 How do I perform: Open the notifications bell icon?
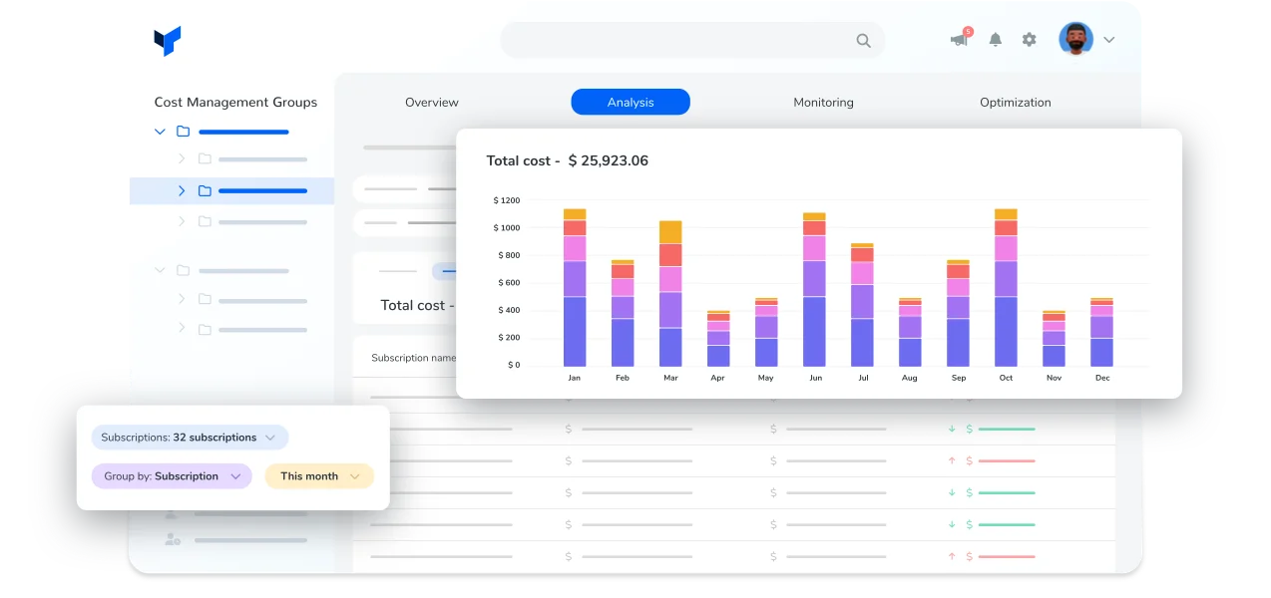coord(995,40)
